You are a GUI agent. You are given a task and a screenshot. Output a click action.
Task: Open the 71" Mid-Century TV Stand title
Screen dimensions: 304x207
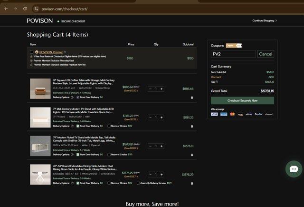point(84,110)
